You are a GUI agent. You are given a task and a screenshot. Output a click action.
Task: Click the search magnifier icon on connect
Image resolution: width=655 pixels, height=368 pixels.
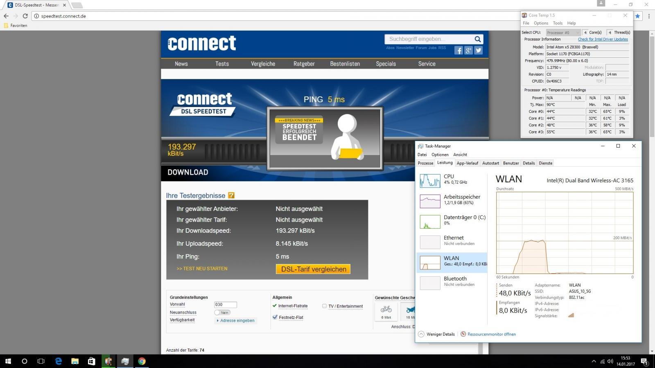(478, 39)
